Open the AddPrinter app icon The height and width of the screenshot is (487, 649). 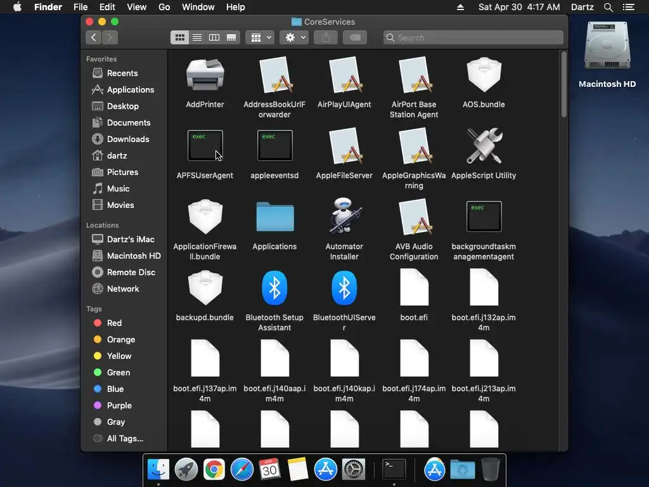pos(205,75)
